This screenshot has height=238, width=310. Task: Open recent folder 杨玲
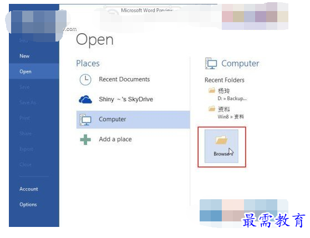pos(223,91)
